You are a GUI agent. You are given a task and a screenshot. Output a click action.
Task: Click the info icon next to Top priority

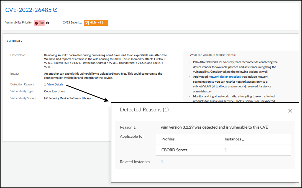(47, 23)
